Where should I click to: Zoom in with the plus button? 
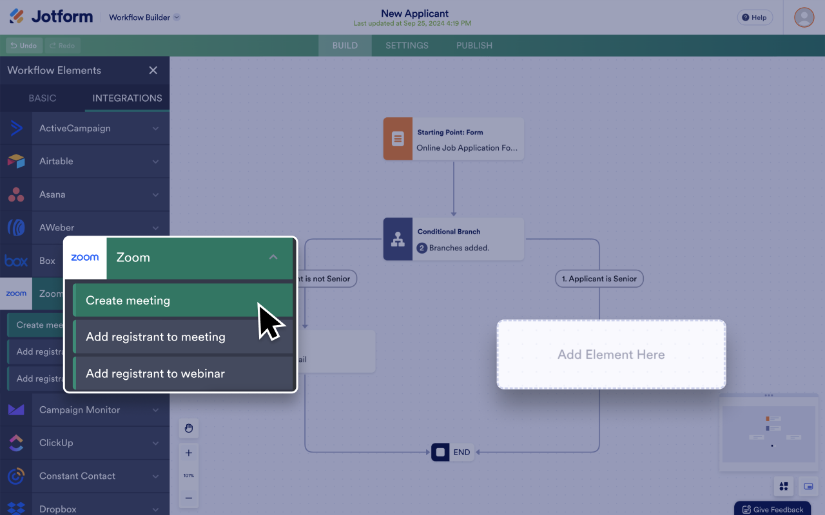189,453
